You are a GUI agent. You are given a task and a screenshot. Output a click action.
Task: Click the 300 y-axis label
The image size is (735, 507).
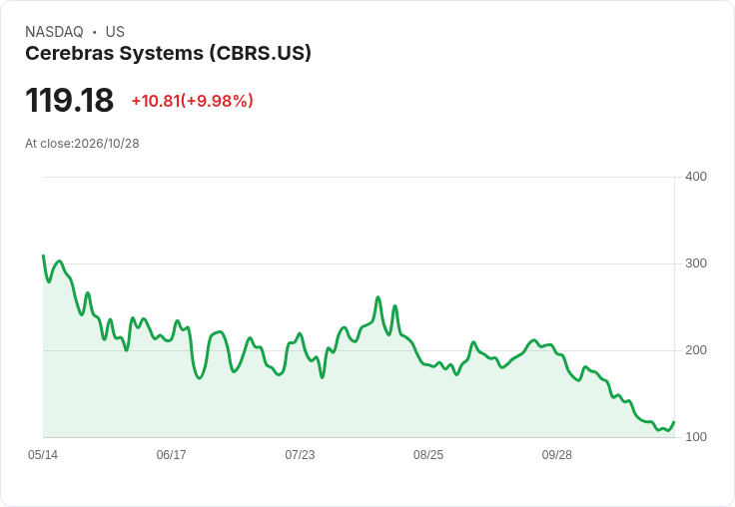696,263
